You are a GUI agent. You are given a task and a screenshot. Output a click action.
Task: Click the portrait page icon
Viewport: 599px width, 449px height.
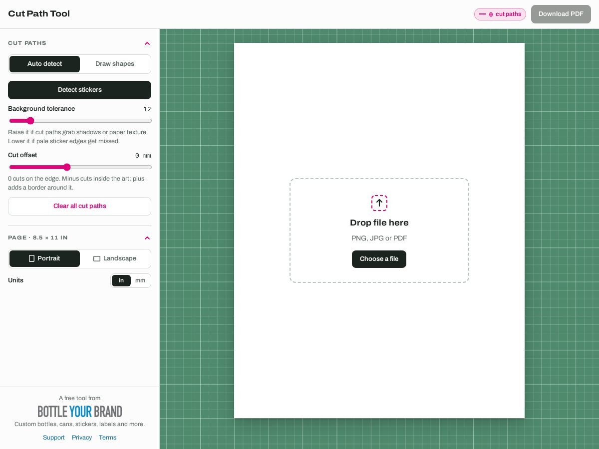coord(32,258)
